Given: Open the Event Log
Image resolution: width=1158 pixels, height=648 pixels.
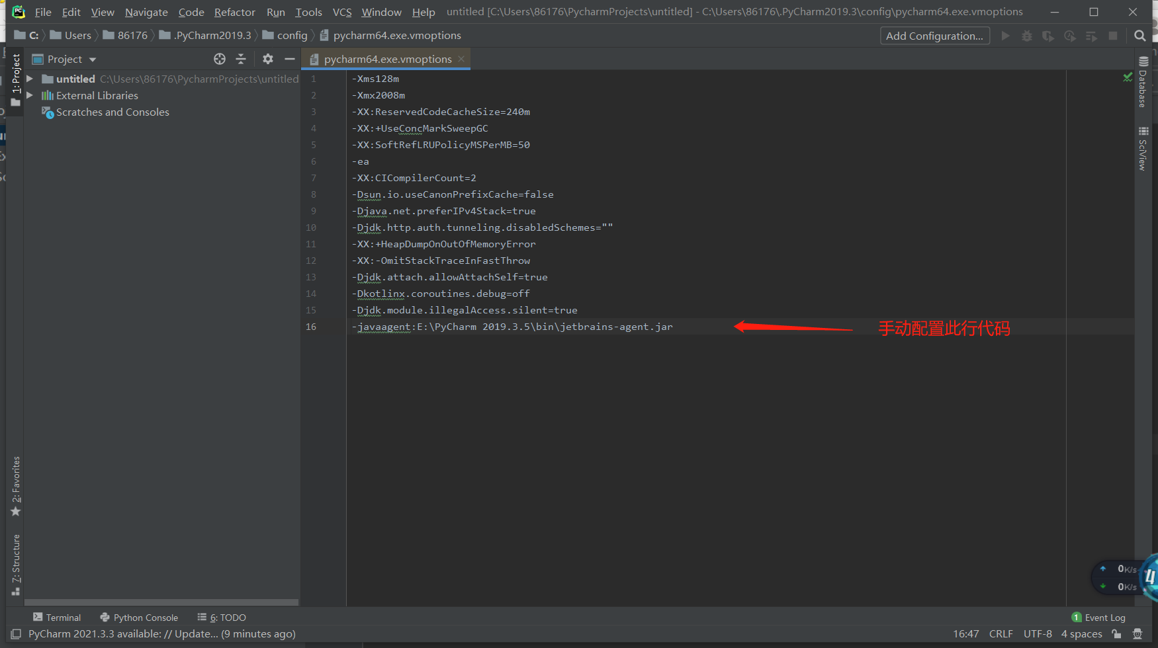Looking at the screenshot, I should point(1098,617).
